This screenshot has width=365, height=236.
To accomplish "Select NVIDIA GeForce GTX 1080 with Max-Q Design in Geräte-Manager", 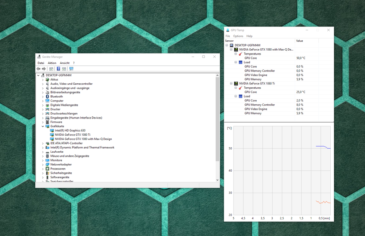I will 83,139.
